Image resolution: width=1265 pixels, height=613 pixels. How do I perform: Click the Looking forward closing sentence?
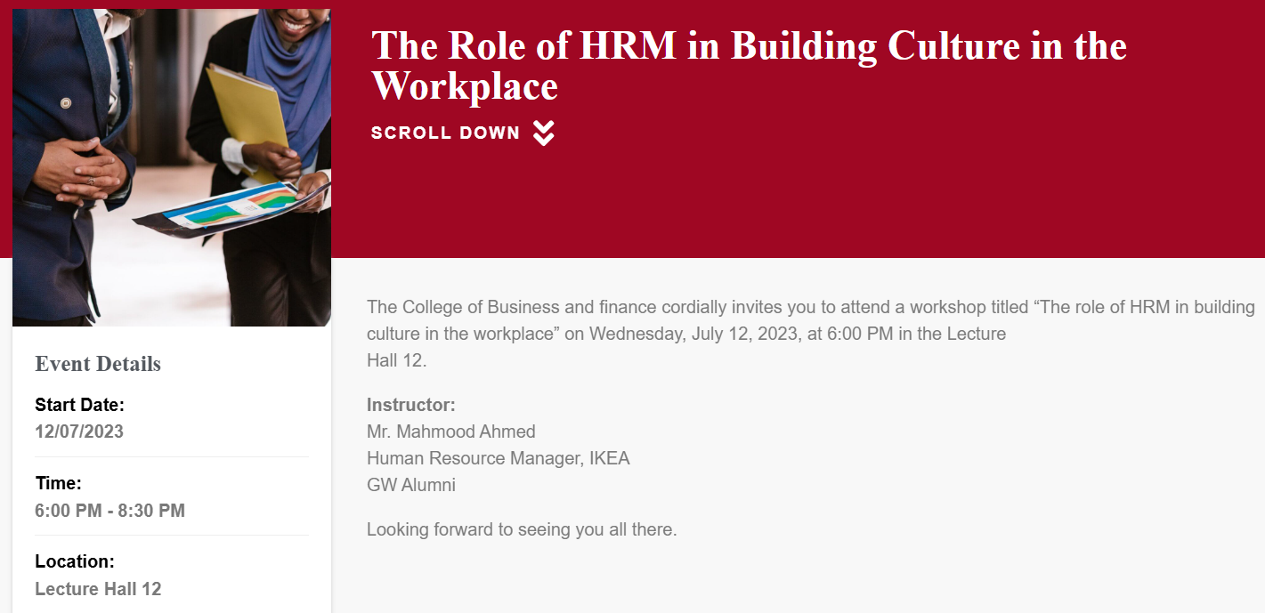coord(522,529)
